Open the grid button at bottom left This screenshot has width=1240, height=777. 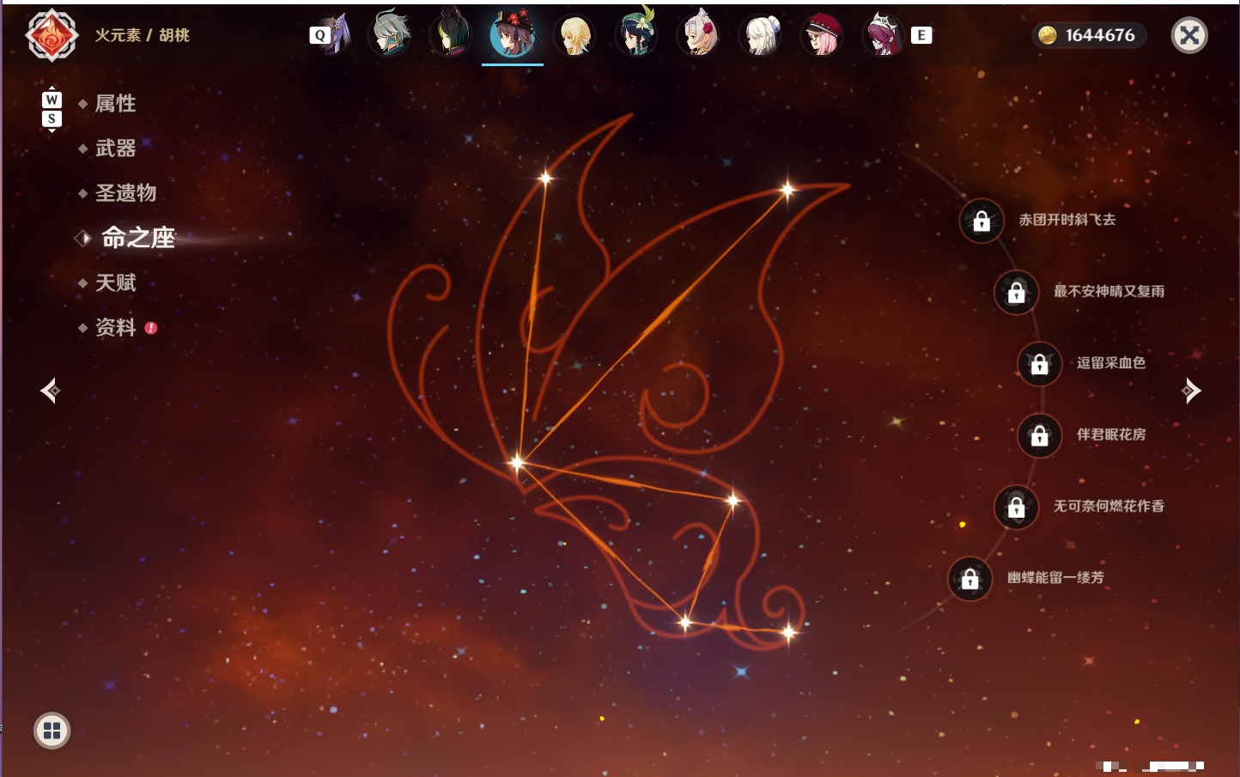tap(52, 731)
